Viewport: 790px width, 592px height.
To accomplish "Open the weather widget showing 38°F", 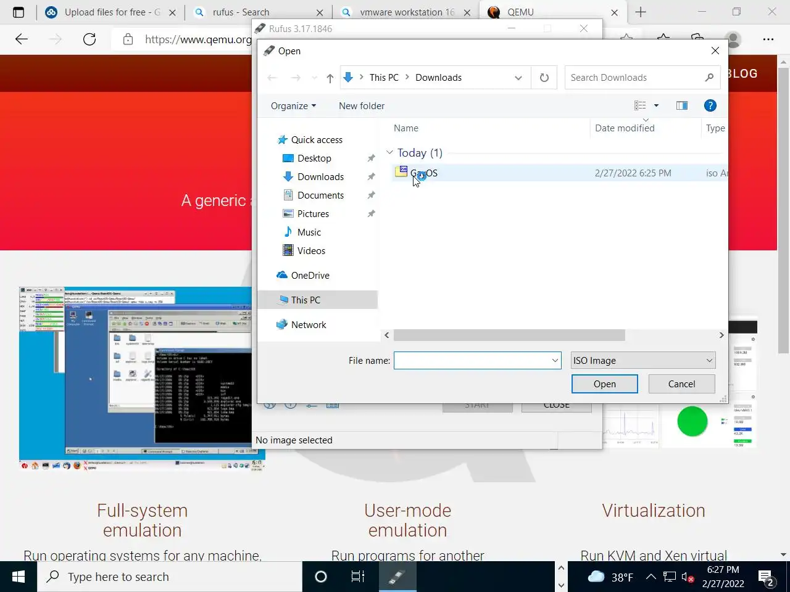I will point(610,577).
